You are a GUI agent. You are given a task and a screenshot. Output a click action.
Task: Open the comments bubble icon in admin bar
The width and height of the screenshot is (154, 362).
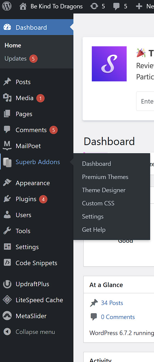116,6
